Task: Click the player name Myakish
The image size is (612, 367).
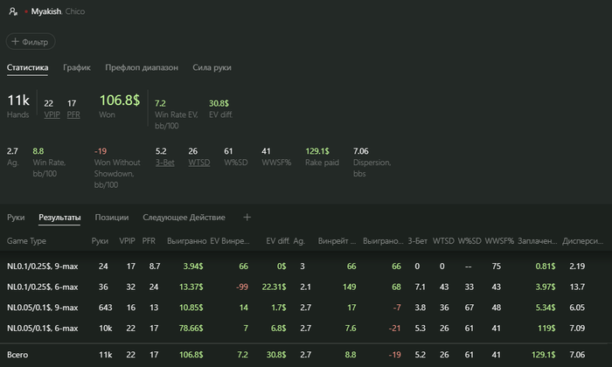Action: pyautogui.click(x=46, y=11)
